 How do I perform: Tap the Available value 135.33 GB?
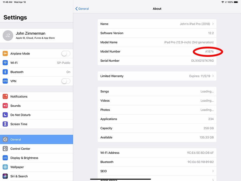(x=206, y=137)
